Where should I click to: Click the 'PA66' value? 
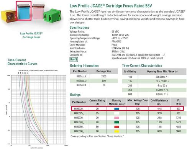click(114, 45)
